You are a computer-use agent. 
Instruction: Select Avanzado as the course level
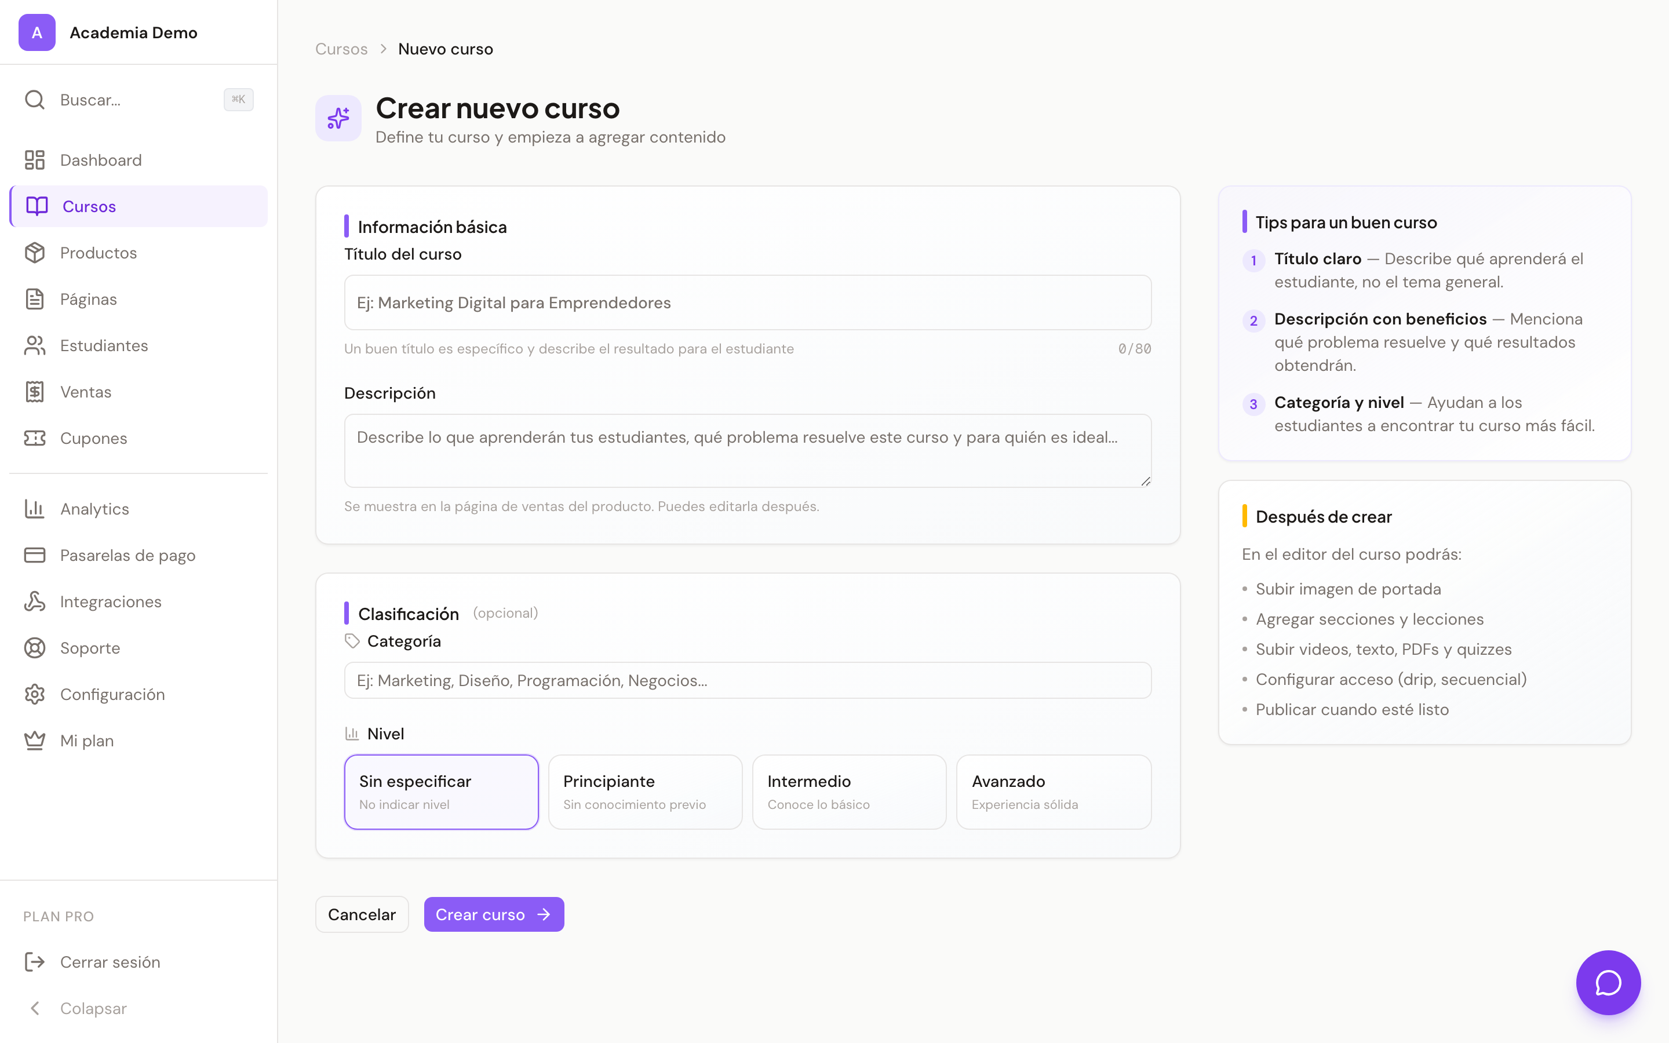pos(1053,791)
